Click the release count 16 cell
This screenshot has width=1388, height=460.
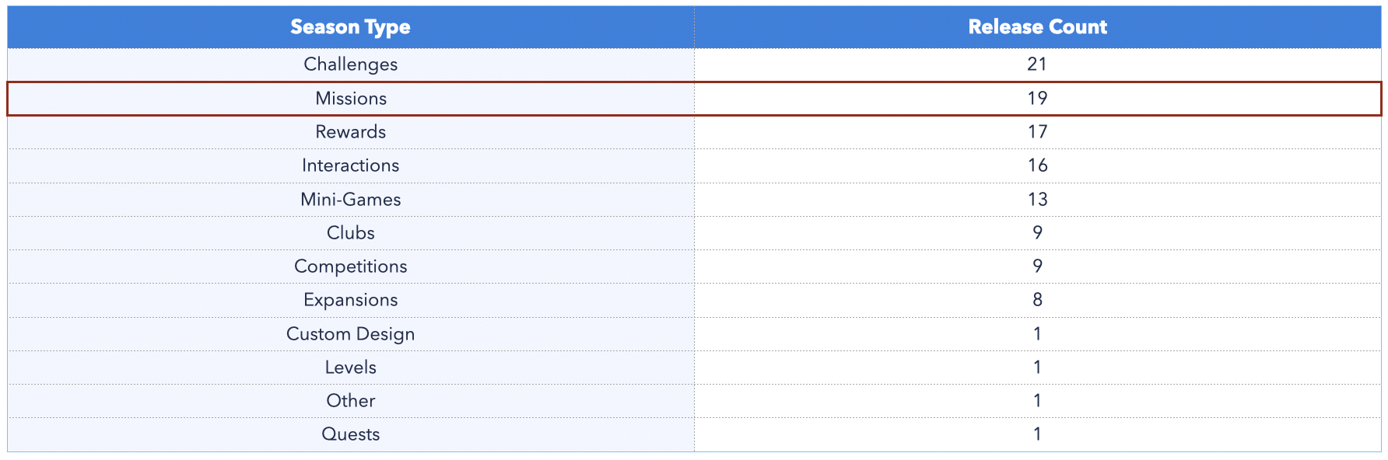click(1037, 166)
